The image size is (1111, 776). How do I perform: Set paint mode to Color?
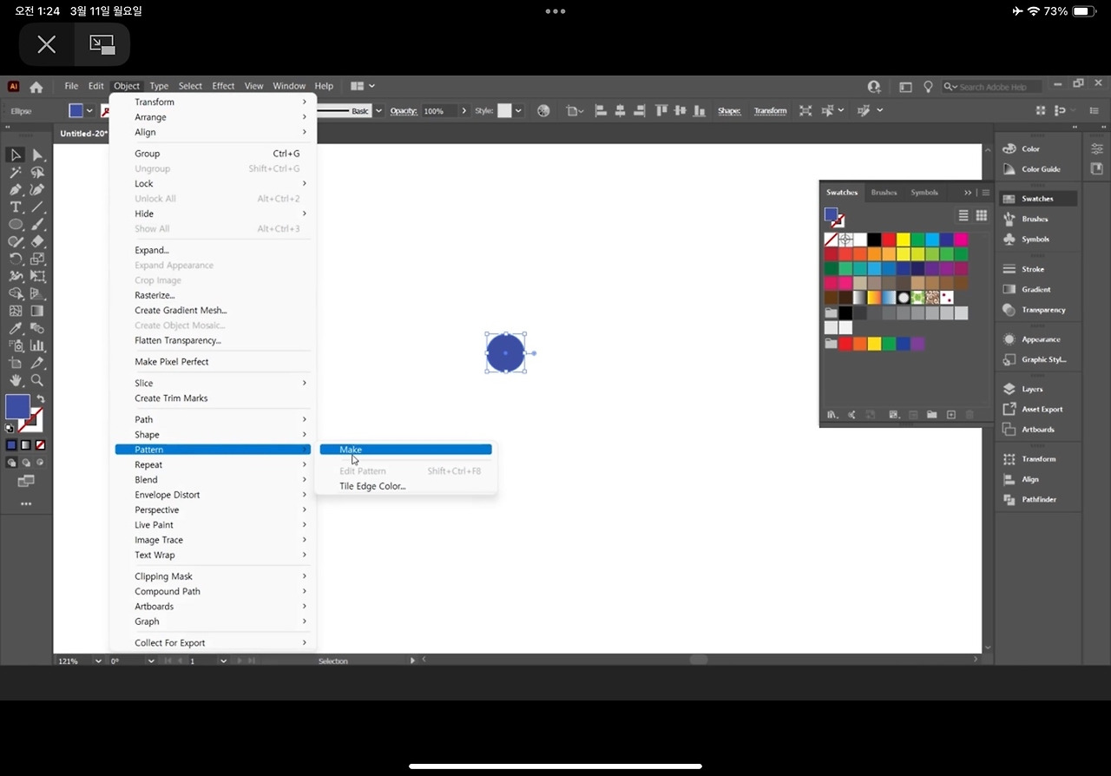pyautogui.click(x=11, y=445)
